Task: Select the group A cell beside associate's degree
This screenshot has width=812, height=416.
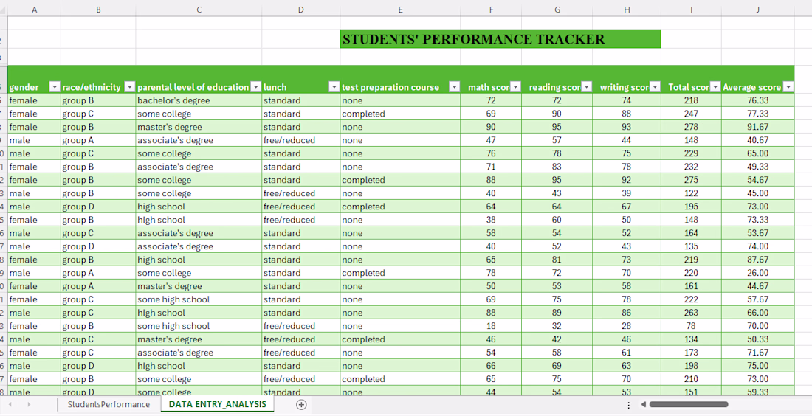Action: point(98,140)
